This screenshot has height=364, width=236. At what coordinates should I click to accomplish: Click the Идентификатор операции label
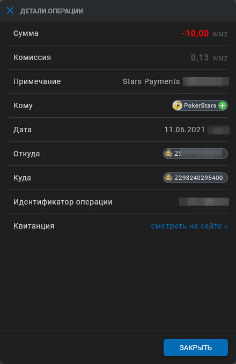pos(63,202)
